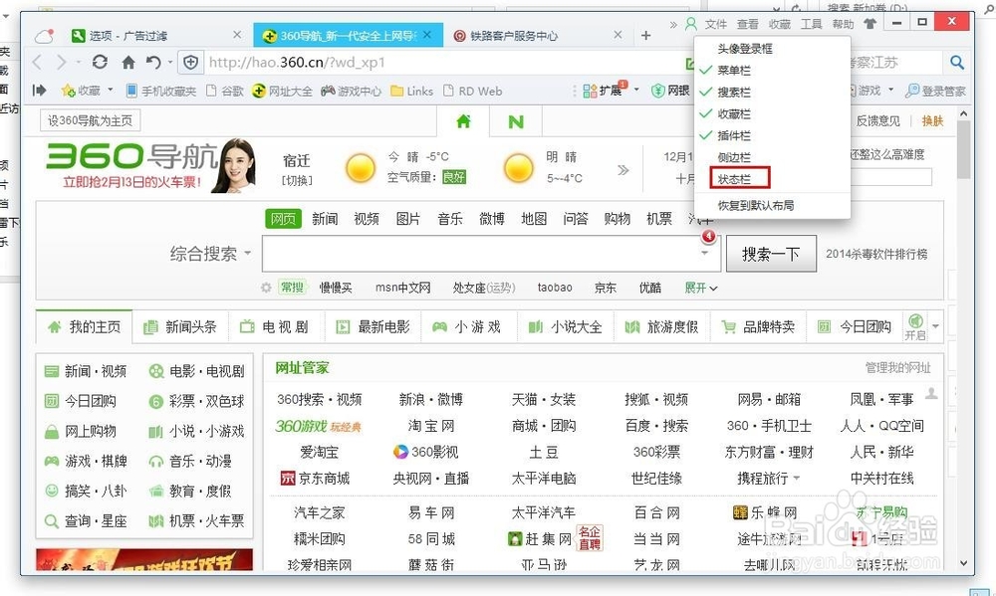Enable 状态栏 menu item
This screenshot has width=996, height=596.
772,179
